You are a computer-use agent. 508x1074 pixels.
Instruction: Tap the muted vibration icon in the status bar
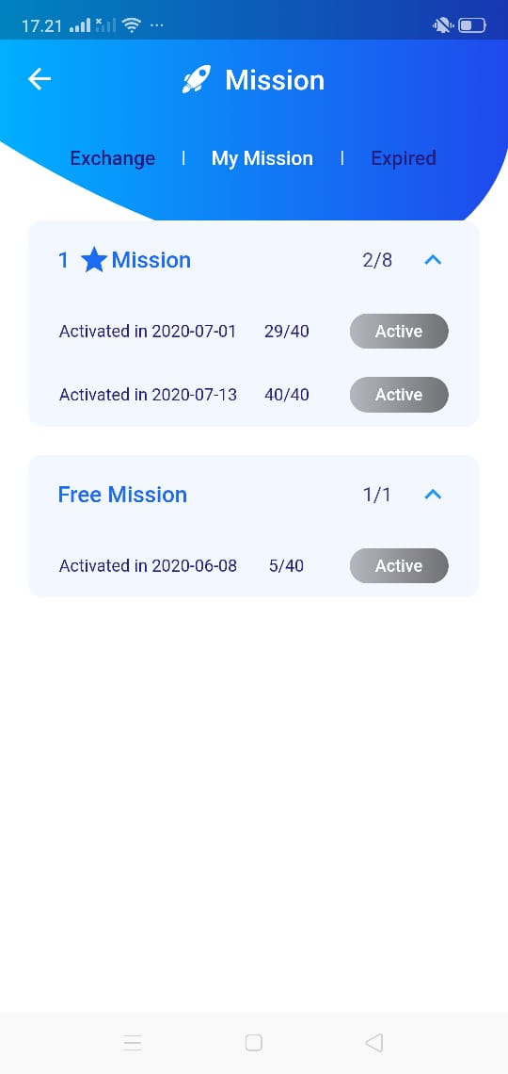point(442,26)
